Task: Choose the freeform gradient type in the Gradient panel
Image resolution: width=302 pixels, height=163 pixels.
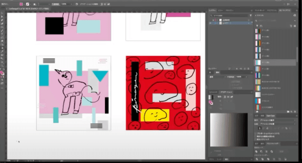Action: (231, 97)
